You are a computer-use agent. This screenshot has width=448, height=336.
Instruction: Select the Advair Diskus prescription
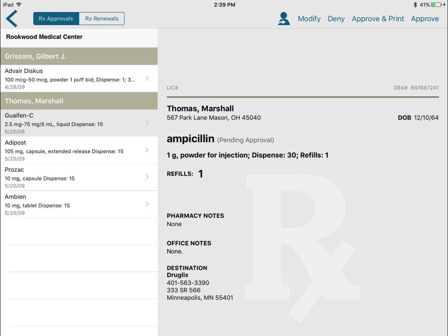[x=79, y=78]
